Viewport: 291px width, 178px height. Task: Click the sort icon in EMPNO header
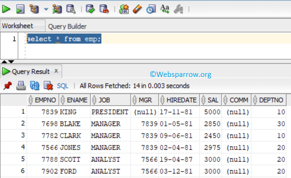(x=31, y=100)
